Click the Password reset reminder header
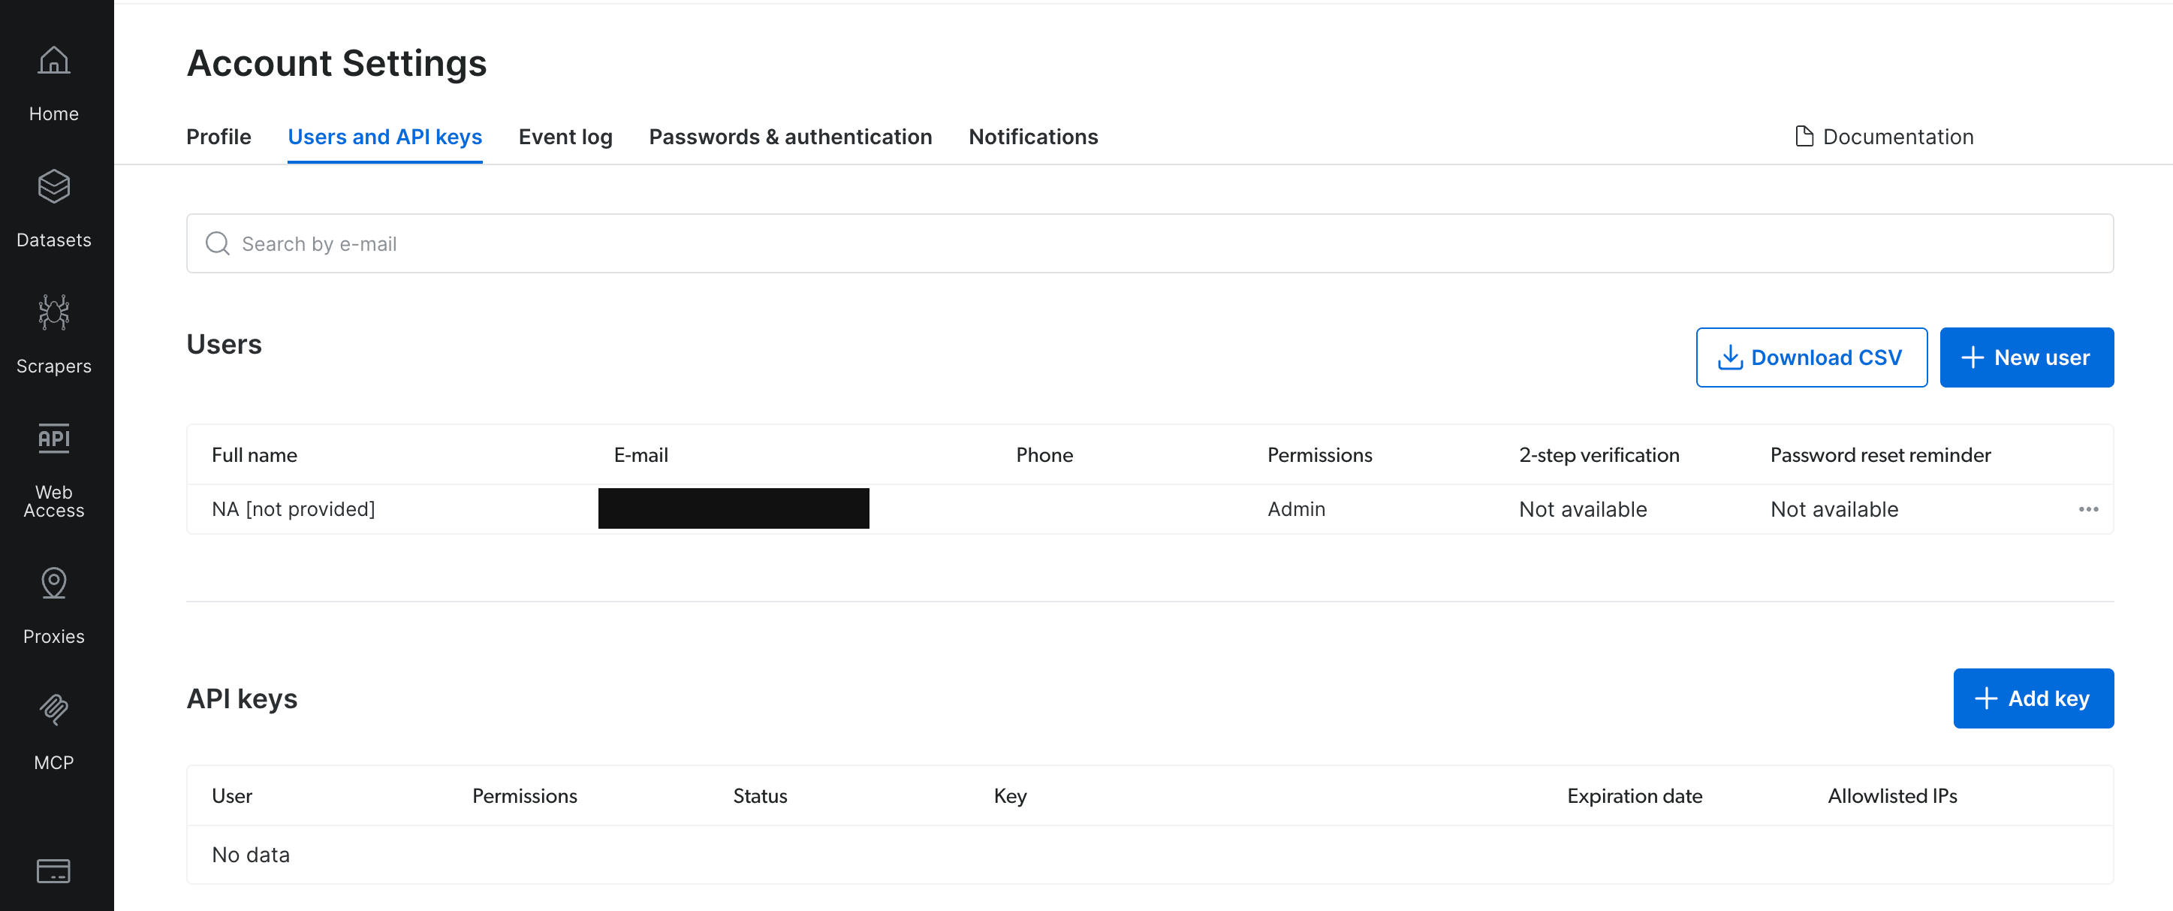This screenshot has width=2173, height=911. [x=1880, y=454]
